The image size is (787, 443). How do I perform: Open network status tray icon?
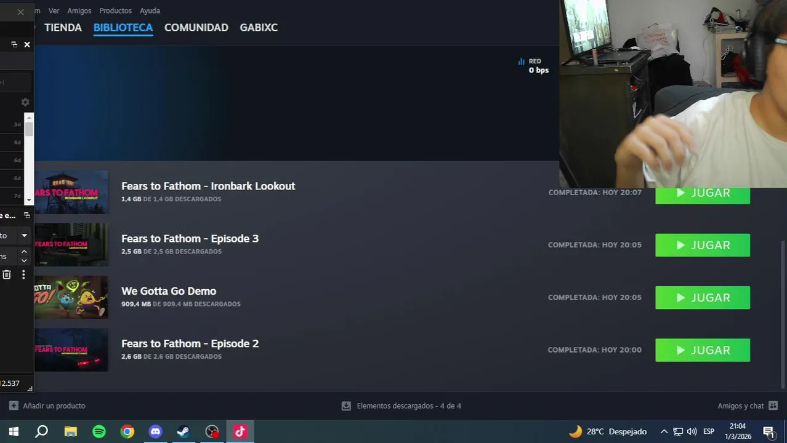coord(678,431)
